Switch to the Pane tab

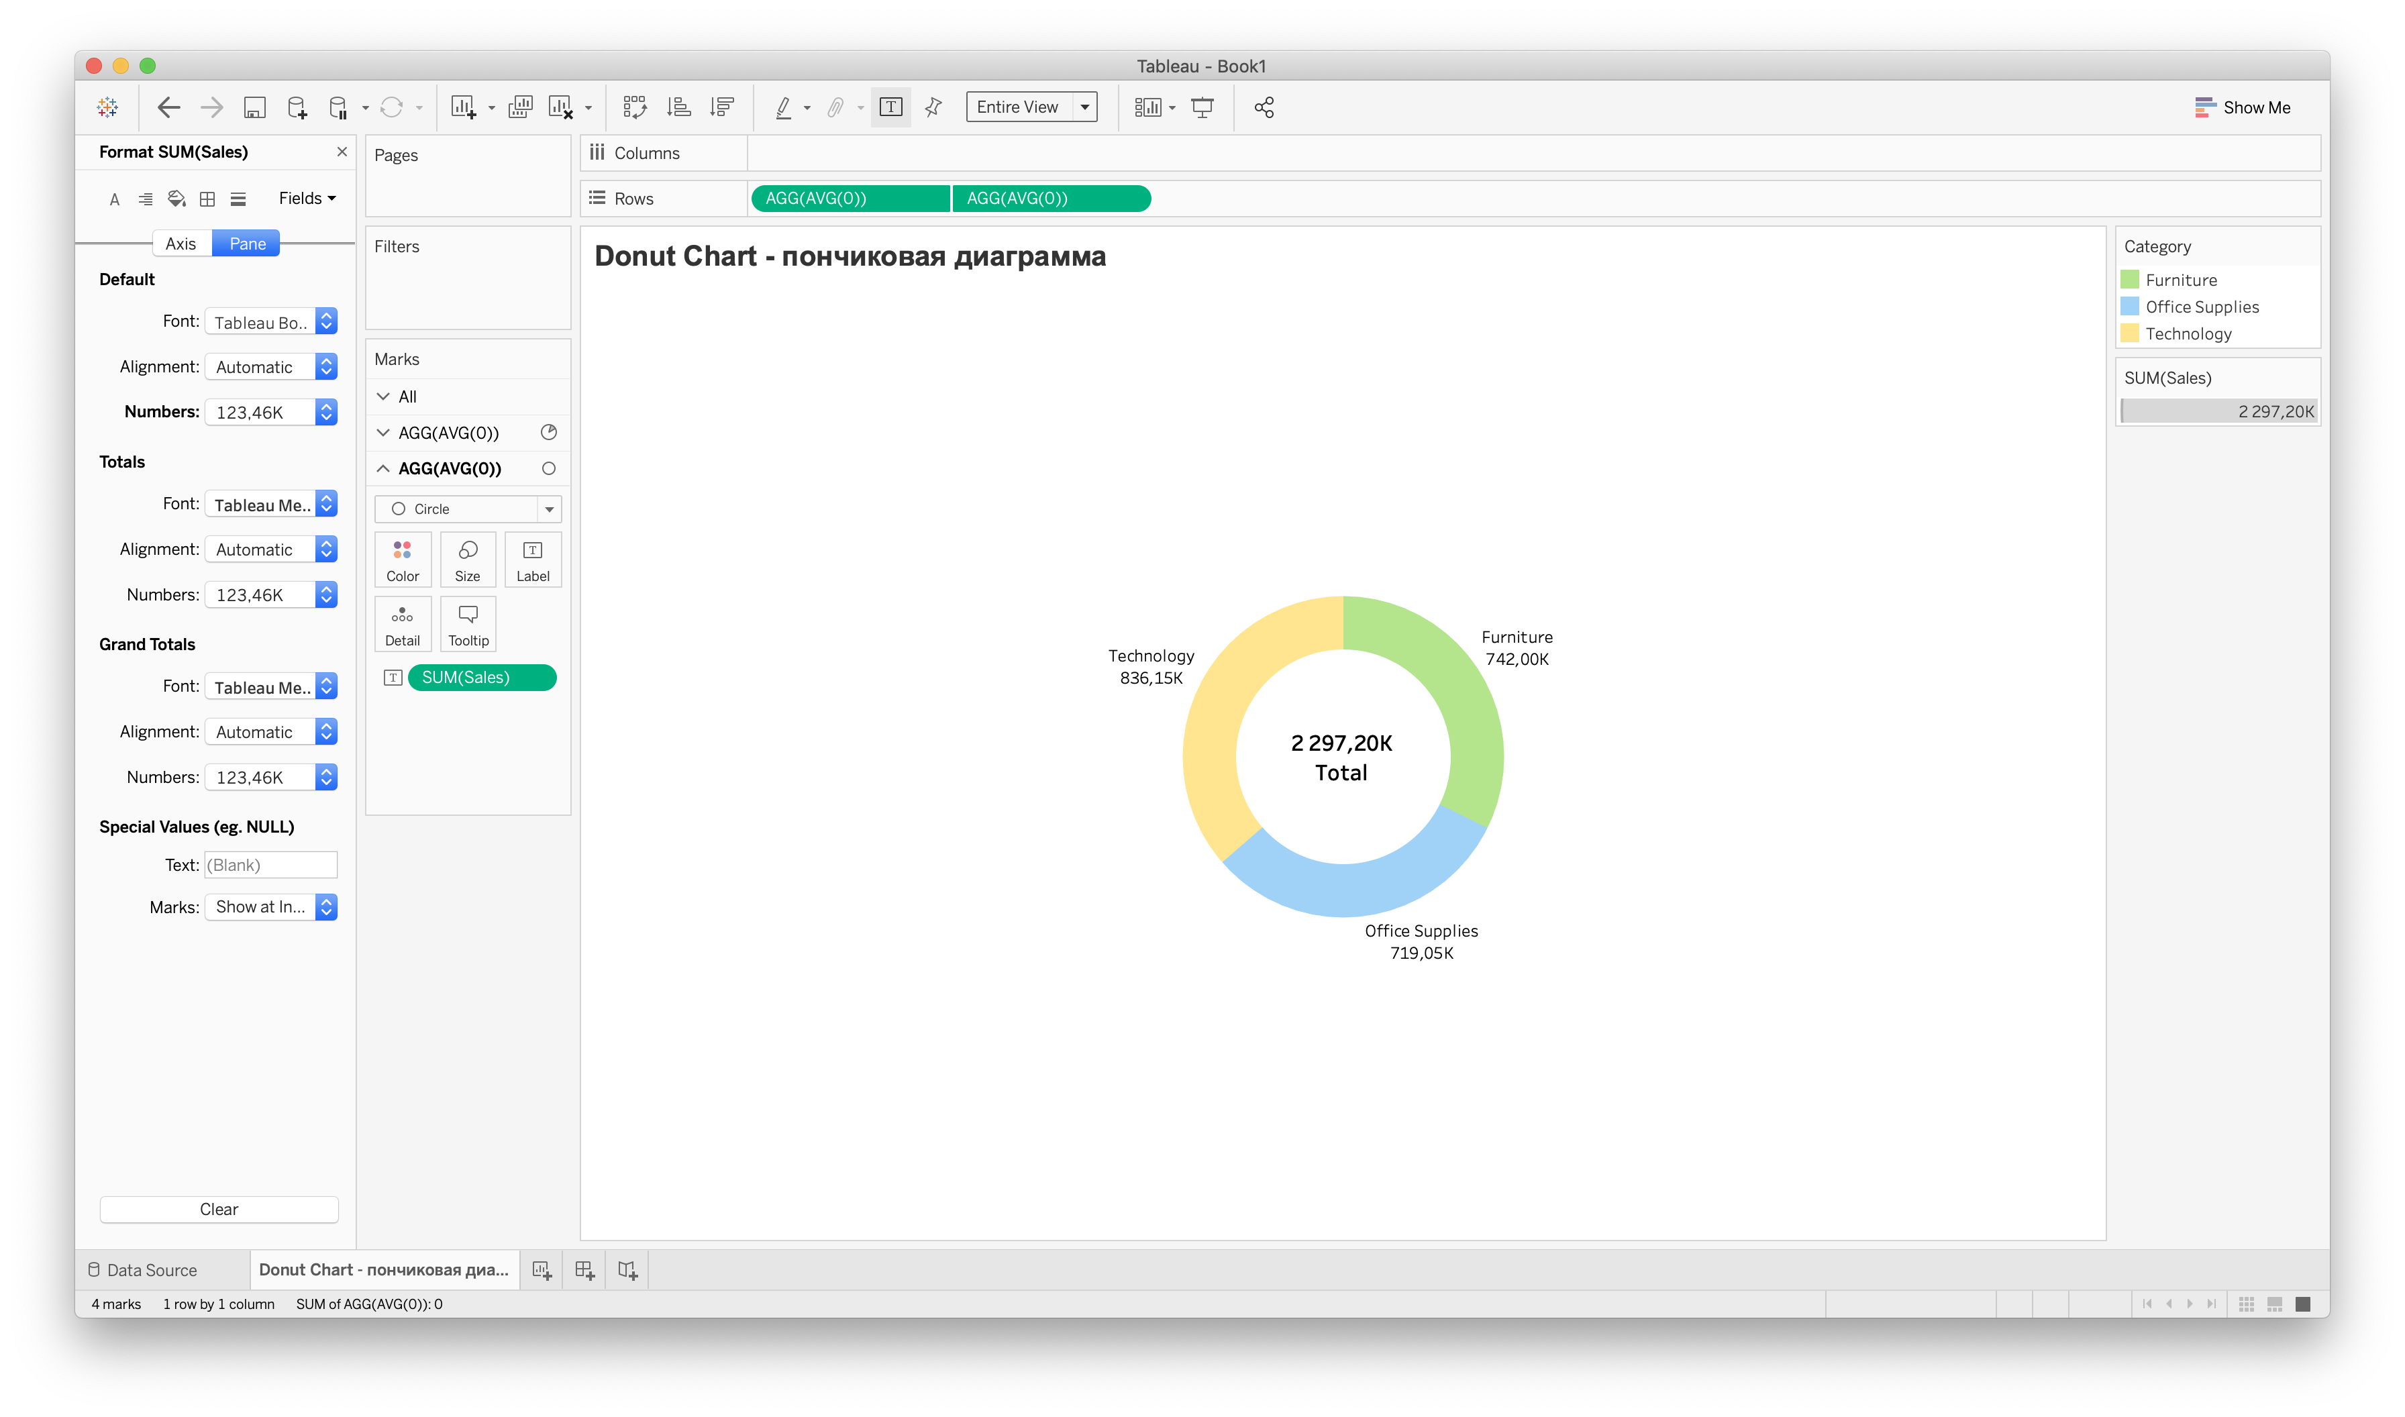click(248, 244)
